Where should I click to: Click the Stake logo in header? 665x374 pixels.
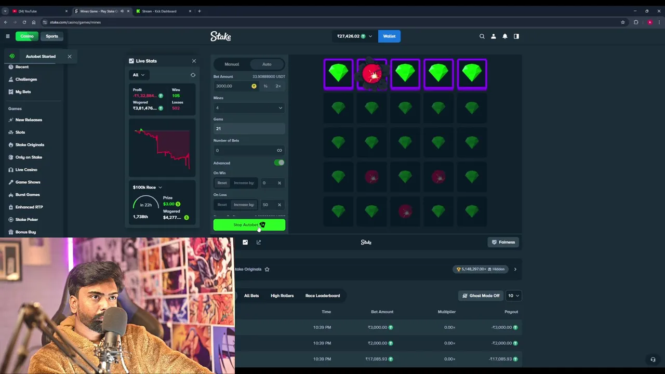click(x=221, y=36)
